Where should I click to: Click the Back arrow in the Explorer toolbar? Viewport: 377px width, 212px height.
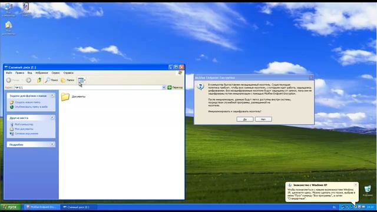click(x=9, y=80)
